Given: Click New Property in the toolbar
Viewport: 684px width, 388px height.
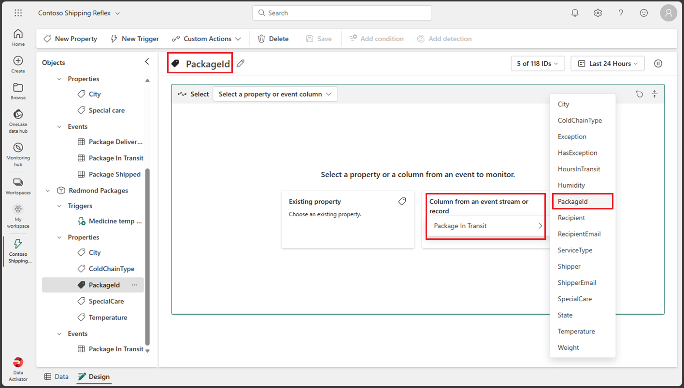Looking at the screenshot, I should 71,39.
